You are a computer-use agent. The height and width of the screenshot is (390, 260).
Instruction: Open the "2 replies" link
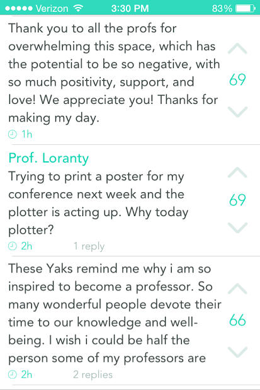pyautogui.click(x=93, y=375)
